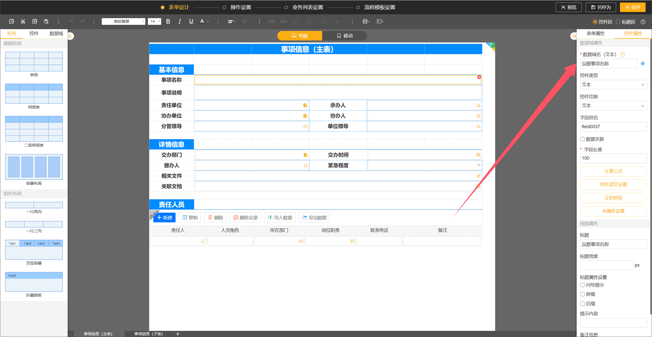Select the 页签容器 layout thumbnail
This screenshot has height=337, width=652.
34,250
